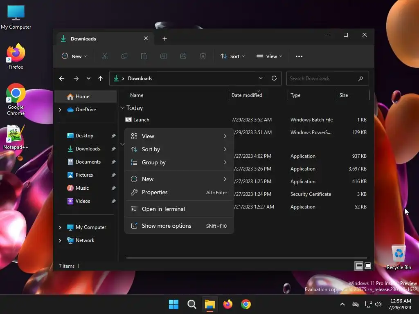Image resolution: width=419 pixels, height=314 pixels.
Task: Open clock and date in taskbar
Action: point(400,304)
